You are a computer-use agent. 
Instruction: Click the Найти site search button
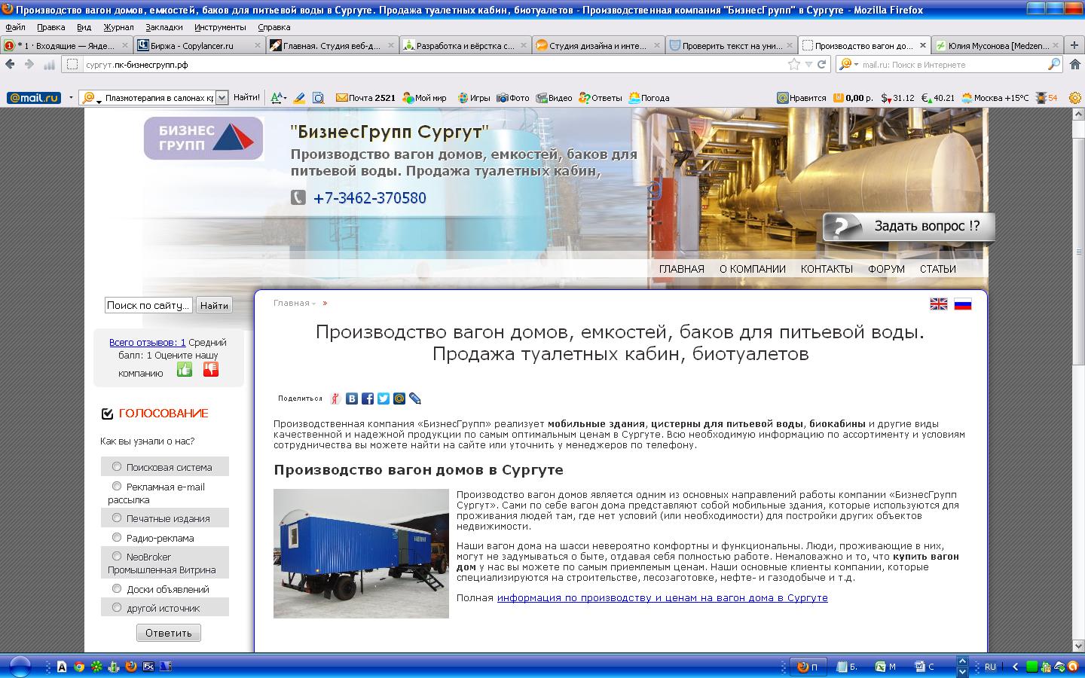pyautogui.click(x=214, y=305)
